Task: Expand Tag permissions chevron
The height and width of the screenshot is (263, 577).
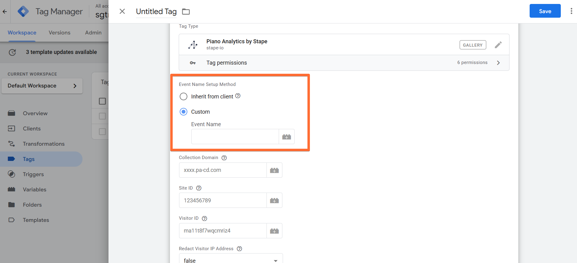Action: pyautogui.click(x=498, y=62)
